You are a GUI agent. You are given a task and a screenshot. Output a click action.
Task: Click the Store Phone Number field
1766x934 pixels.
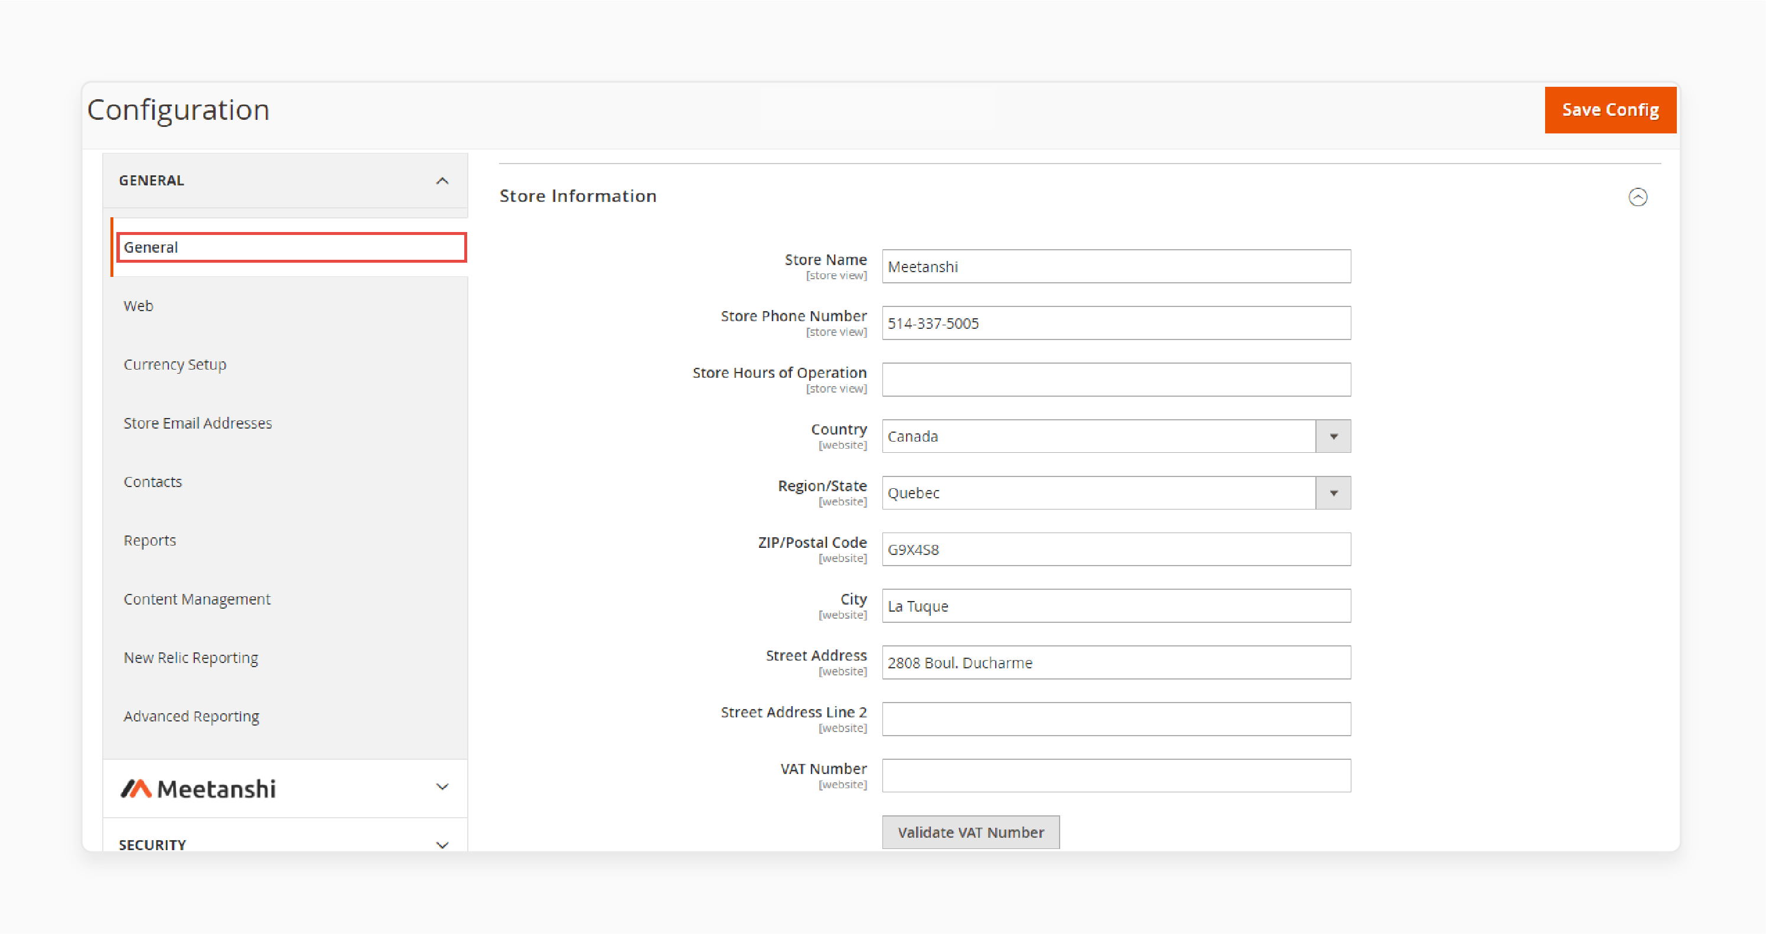[x=1116, y=324]
